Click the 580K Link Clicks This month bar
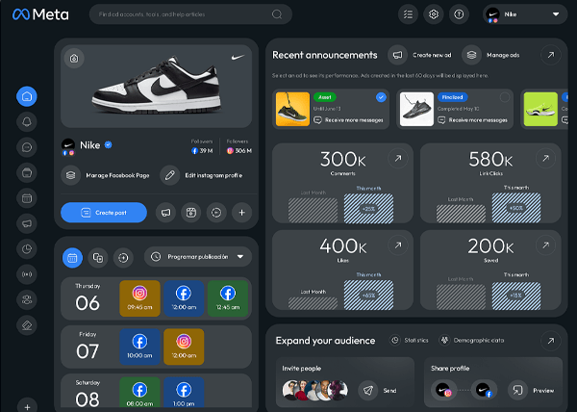Image resolution: width=577 pixels, height=412 pixels. (x=516, y=208)
